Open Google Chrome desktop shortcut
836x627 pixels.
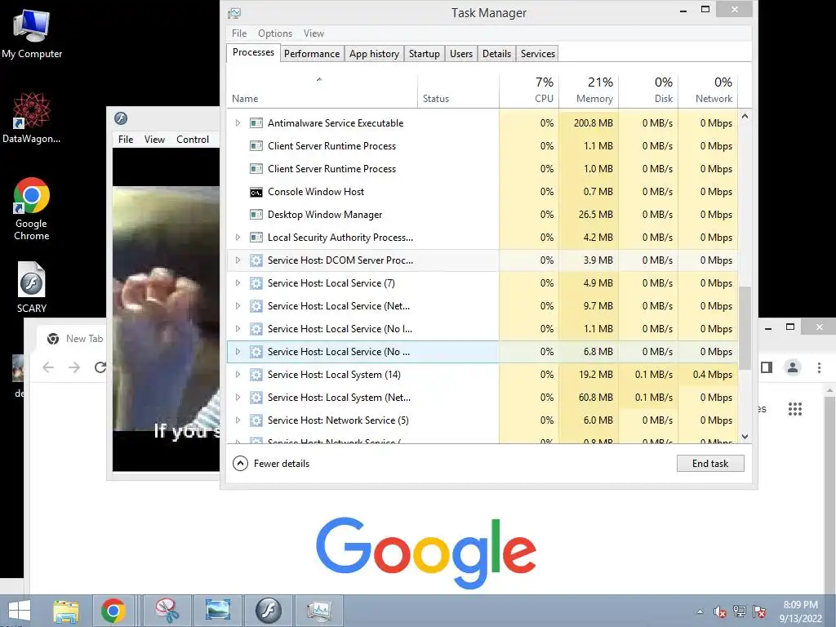pyautogui.click(x=32, y=208)
